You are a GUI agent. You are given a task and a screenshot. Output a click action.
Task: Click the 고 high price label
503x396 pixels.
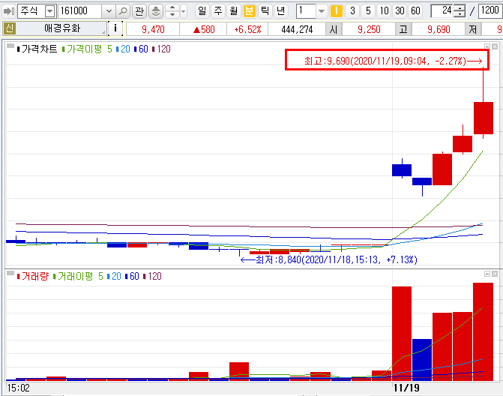click(x=403, y=29)
